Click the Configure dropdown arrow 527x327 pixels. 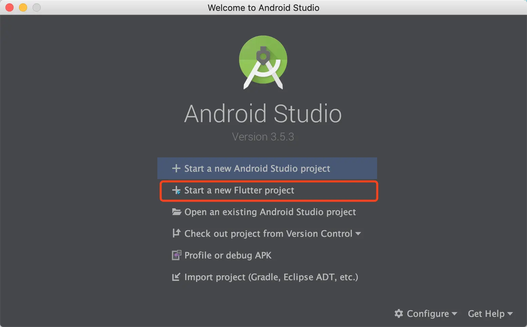coord(454,314)
